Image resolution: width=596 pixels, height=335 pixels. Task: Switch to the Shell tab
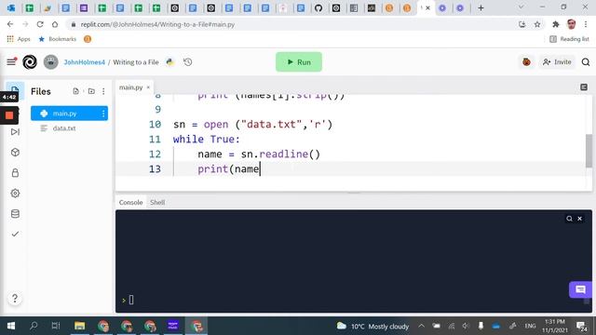tap(157, 203)
